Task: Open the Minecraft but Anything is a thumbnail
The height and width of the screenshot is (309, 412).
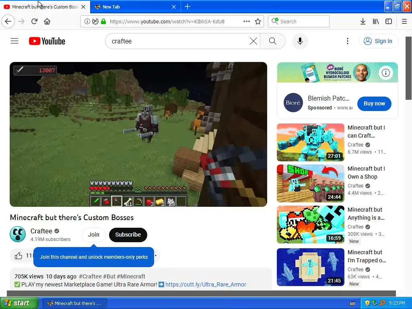Action: click(x=310, y=225)
